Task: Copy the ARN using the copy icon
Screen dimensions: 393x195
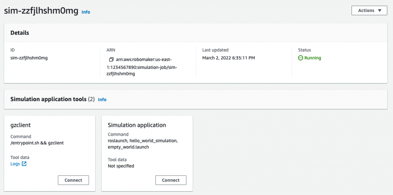Action: (x=111, y=60)
